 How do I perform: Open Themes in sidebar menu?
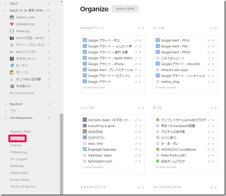click(x=16, y=145)
